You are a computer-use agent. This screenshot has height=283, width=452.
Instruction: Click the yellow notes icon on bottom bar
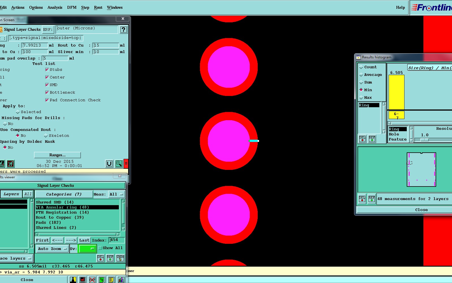click(x=111, y=280)
